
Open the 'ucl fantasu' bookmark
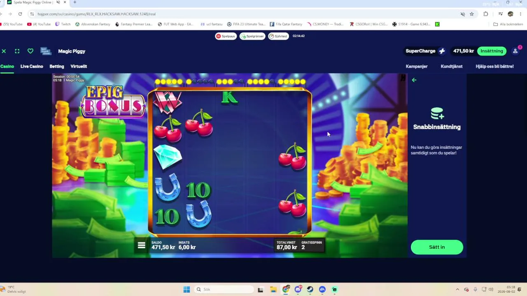point(211,24)
